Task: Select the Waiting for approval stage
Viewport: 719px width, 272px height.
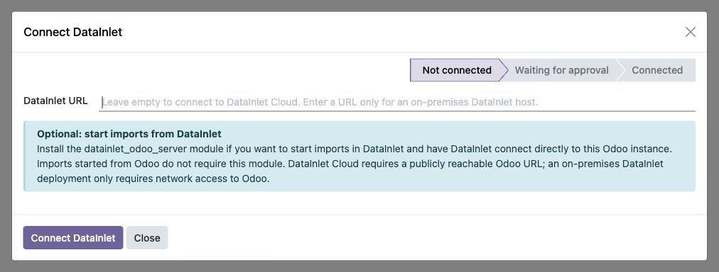Action: (561, 70)
